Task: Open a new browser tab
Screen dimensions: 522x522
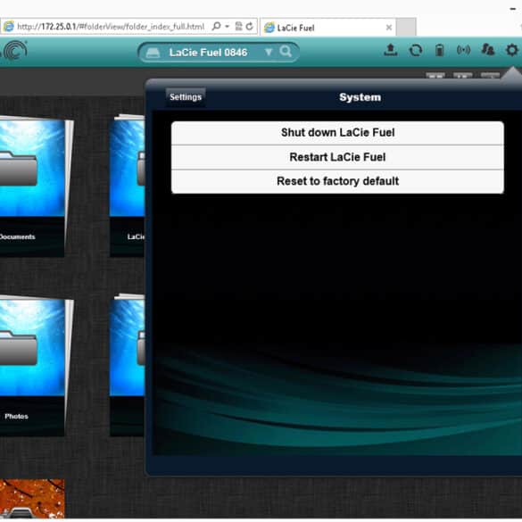Action: (406, 28)
